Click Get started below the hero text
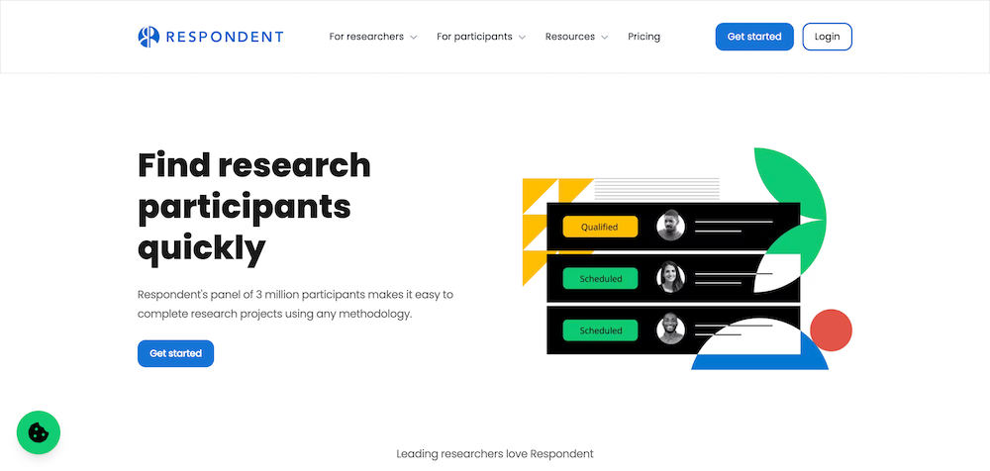The image size is (990, 471). click(175, 353)
